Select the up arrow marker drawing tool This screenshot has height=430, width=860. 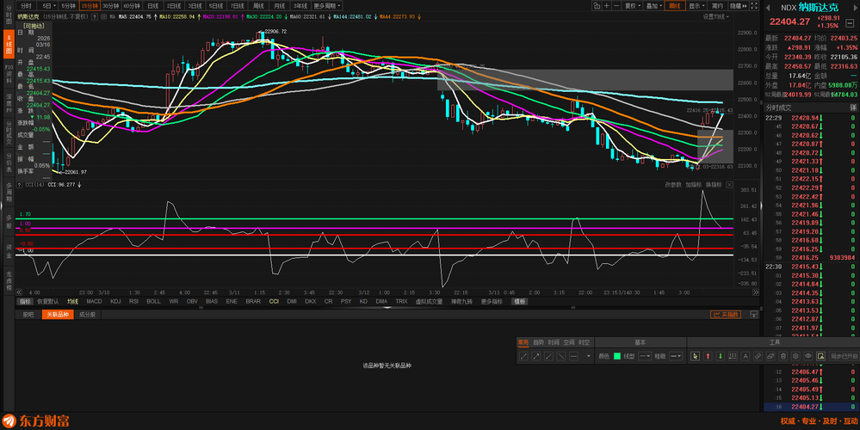(708, 356)
